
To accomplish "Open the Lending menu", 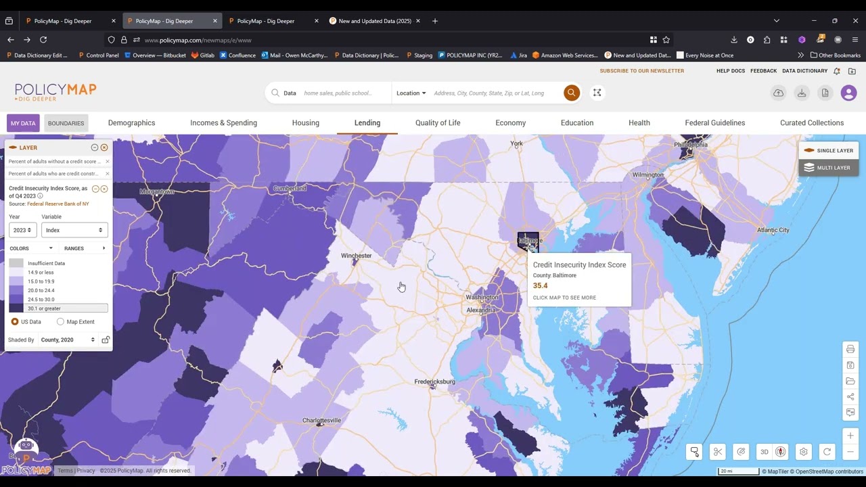I will 367,122.
